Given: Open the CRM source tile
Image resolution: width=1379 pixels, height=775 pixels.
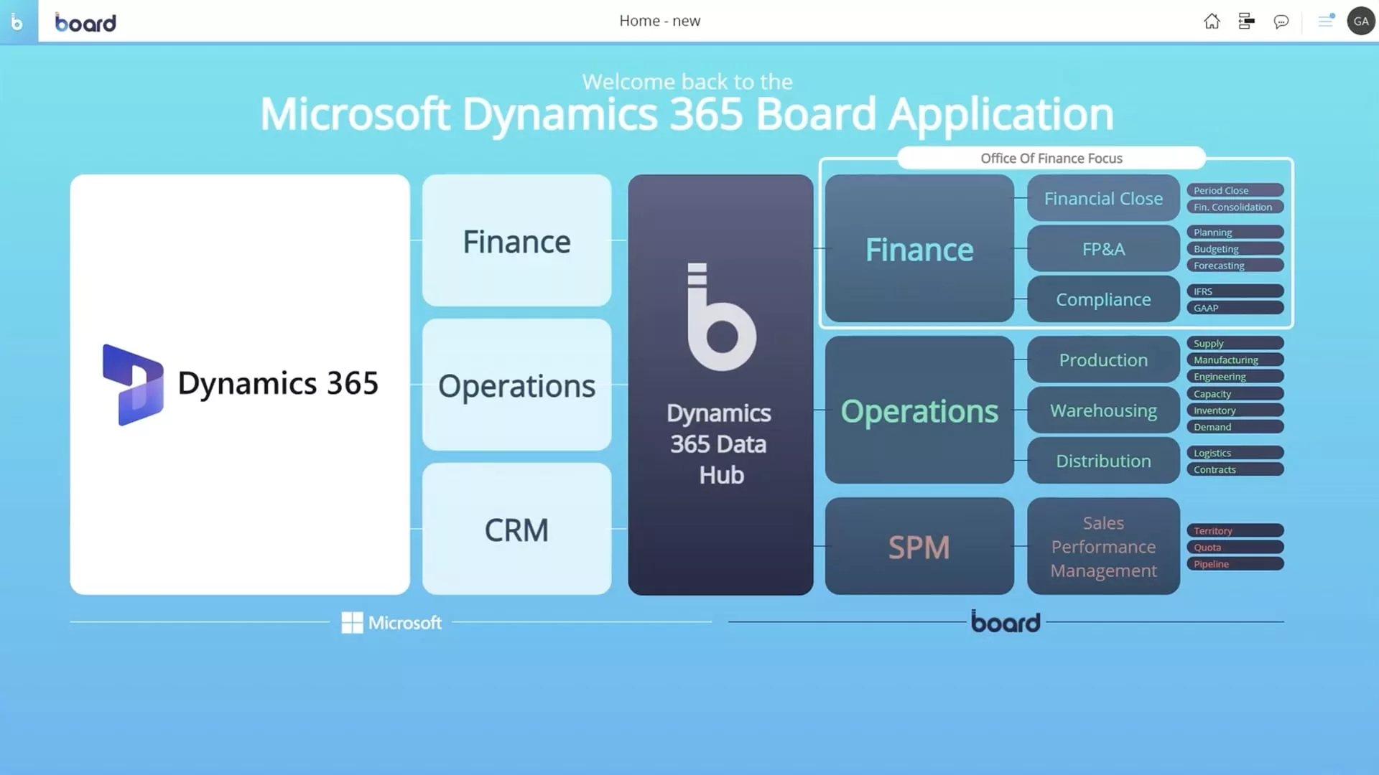Looking at the screenshot, I should point(516,530).
